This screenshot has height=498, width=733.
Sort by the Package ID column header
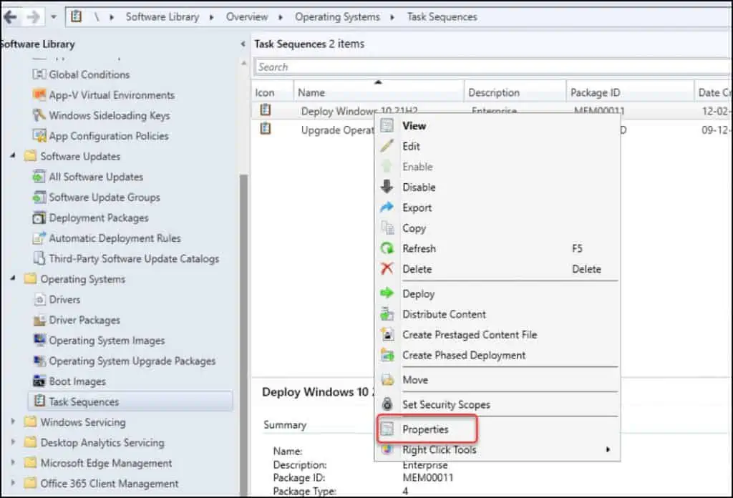pyautogui.click(x=630, y=92)
